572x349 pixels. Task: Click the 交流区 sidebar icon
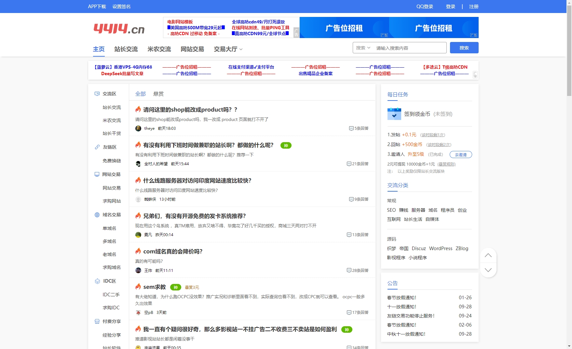click(x=97, y=94)
